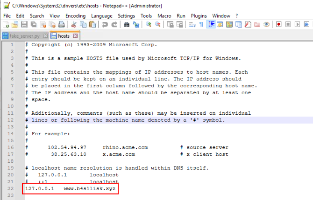The width and height of the screenshot is (313, 200).
Task: Zoom out using the toolbar icon
Action: [158, 25]
